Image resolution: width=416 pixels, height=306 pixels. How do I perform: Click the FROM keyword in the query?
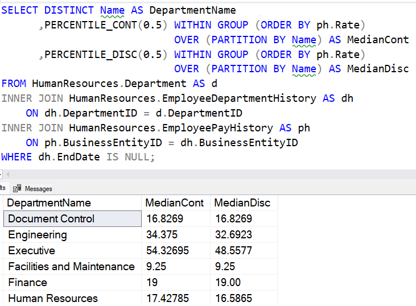(14, 84)
